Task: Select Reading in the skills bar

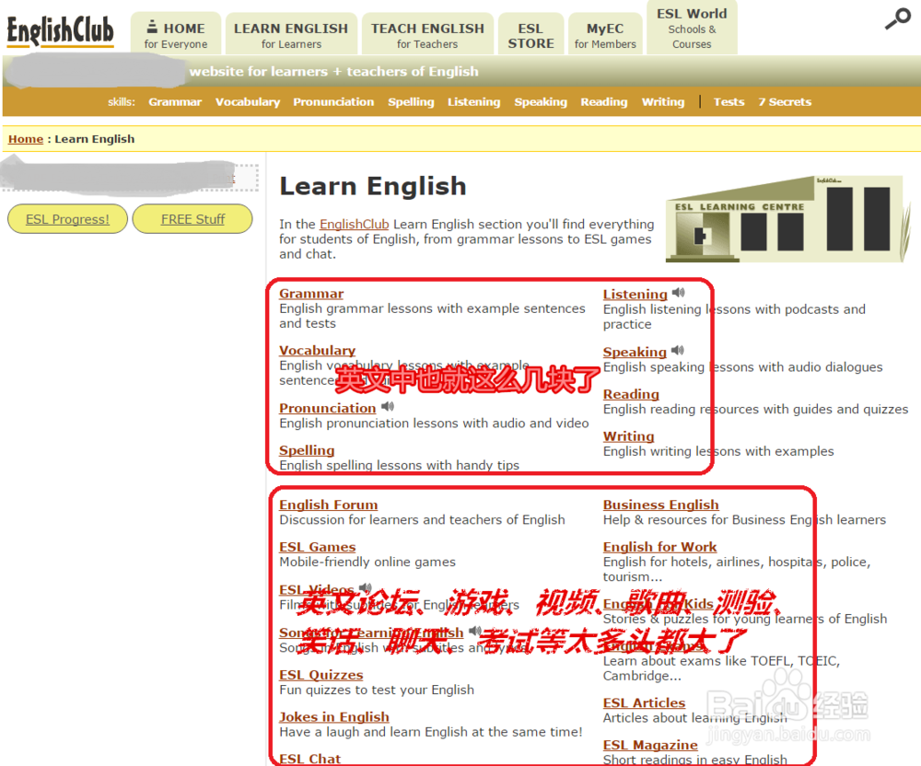Action: [604, 101]
